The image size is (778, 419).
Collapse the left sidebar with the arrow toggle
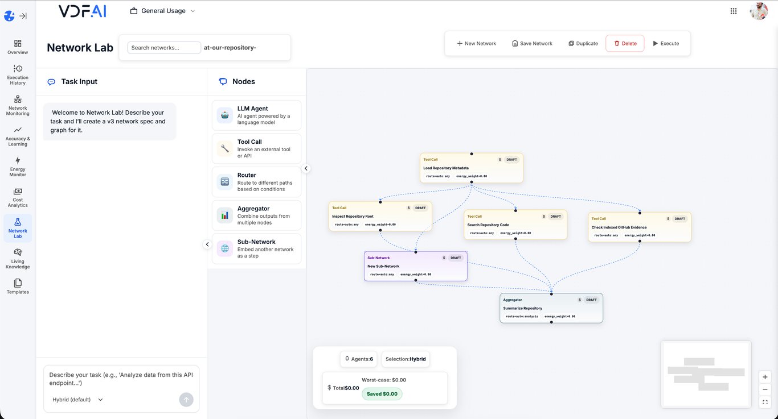(x=23, y=16)
